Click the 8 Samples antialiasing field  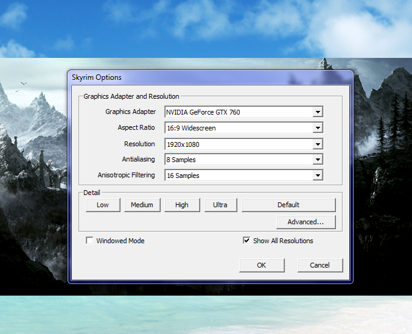244,160
